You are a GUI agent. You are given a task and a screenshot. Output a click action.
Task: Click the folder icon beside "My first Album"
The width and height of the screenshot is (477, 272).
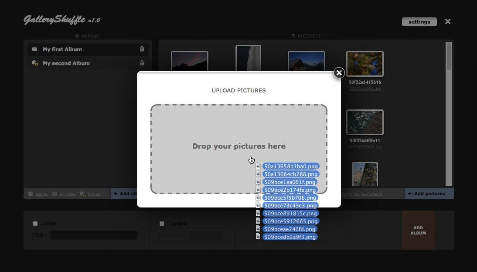[35, 49]
